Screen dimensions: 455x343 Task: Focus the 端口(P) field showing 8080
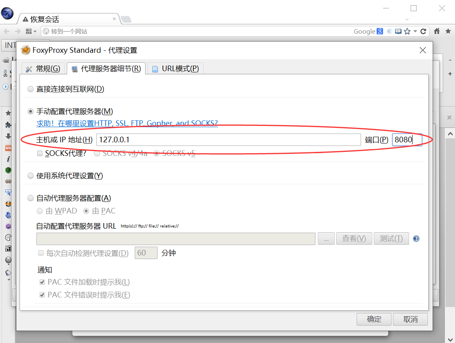click(x=407, y=140)
